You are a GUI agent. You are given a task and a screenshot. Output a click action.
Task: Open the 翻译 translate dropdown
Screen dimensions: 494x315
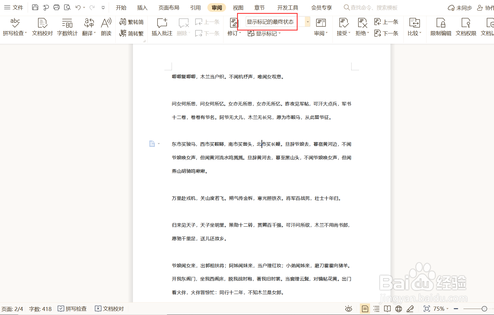pyautogui.click(x=89, y=27)
